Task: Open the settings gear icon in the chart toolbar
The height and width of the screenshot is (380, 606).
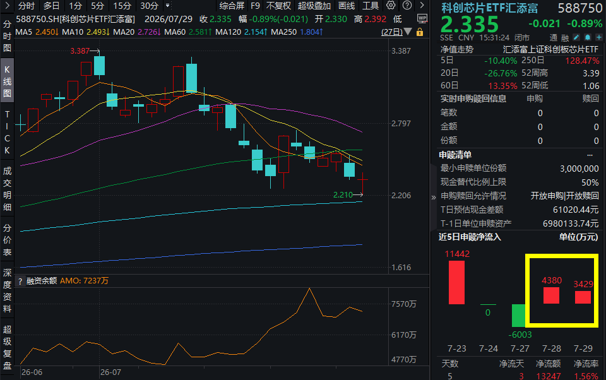Action: pos(391,6)
